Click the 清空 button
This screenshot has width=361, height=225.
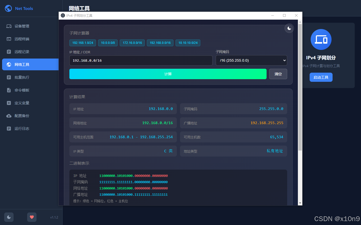[278, 74]
